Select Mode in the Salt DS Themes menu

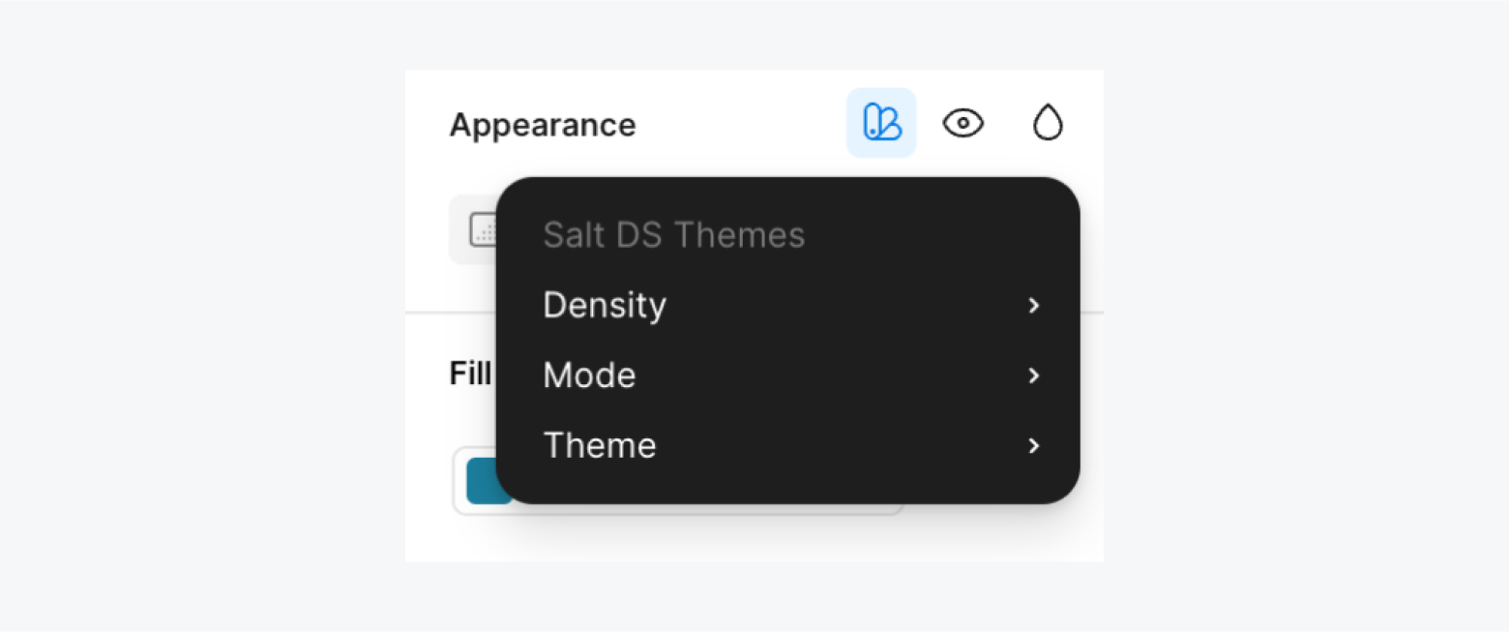589,376
